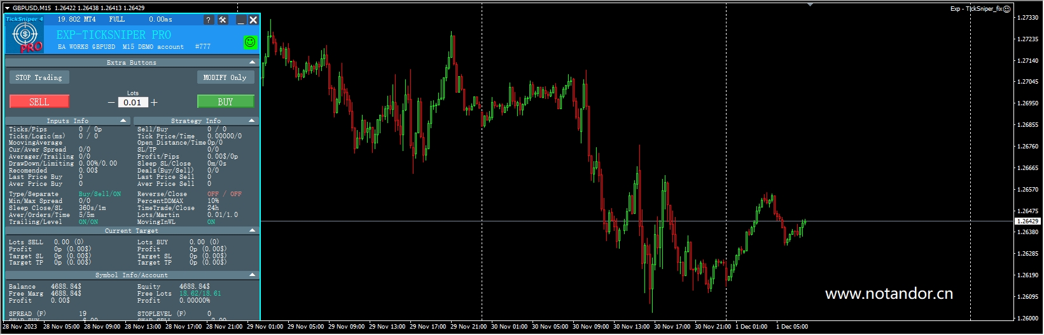
Task: Collapse the Extra Buttons section
Action: click(252, 62)
